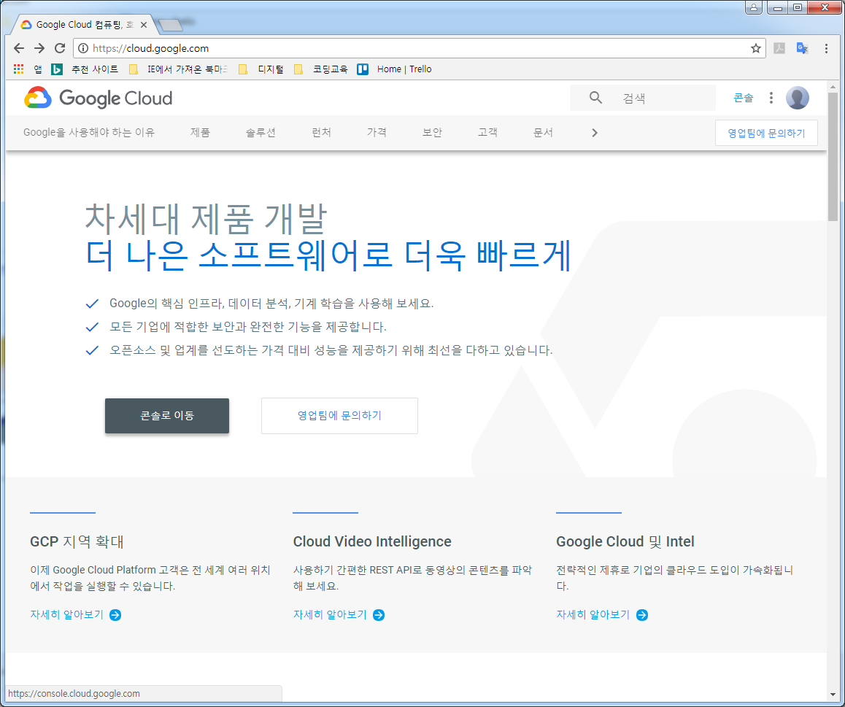
Task: Expand more navigation items with the chevron
Action: click(x=595, y=133)
